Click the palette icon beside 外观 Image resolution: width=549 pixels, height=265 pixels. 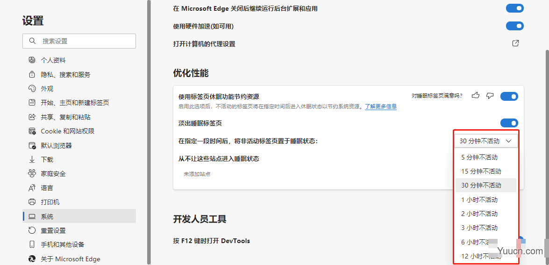pos(32,89)
